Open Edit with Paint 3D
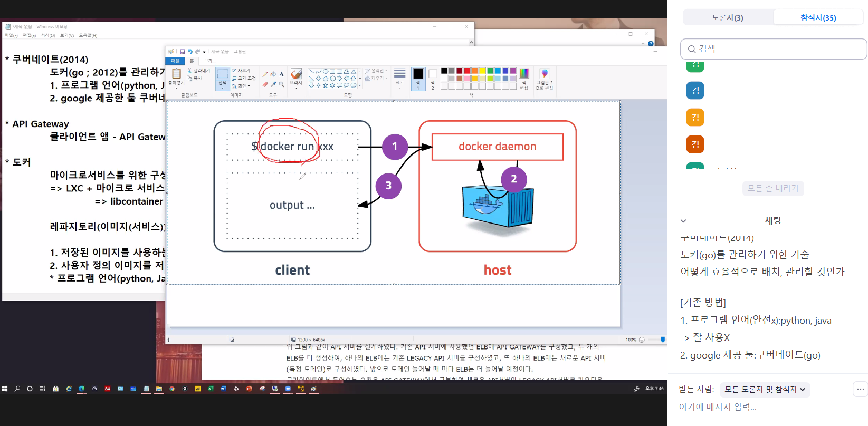The image size is (868, 426). click(x=545, y=79)
